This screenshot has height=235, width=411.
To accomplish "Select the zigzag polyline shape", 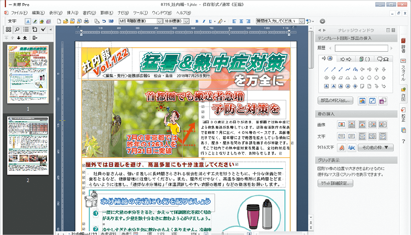I will click(348, 69).
